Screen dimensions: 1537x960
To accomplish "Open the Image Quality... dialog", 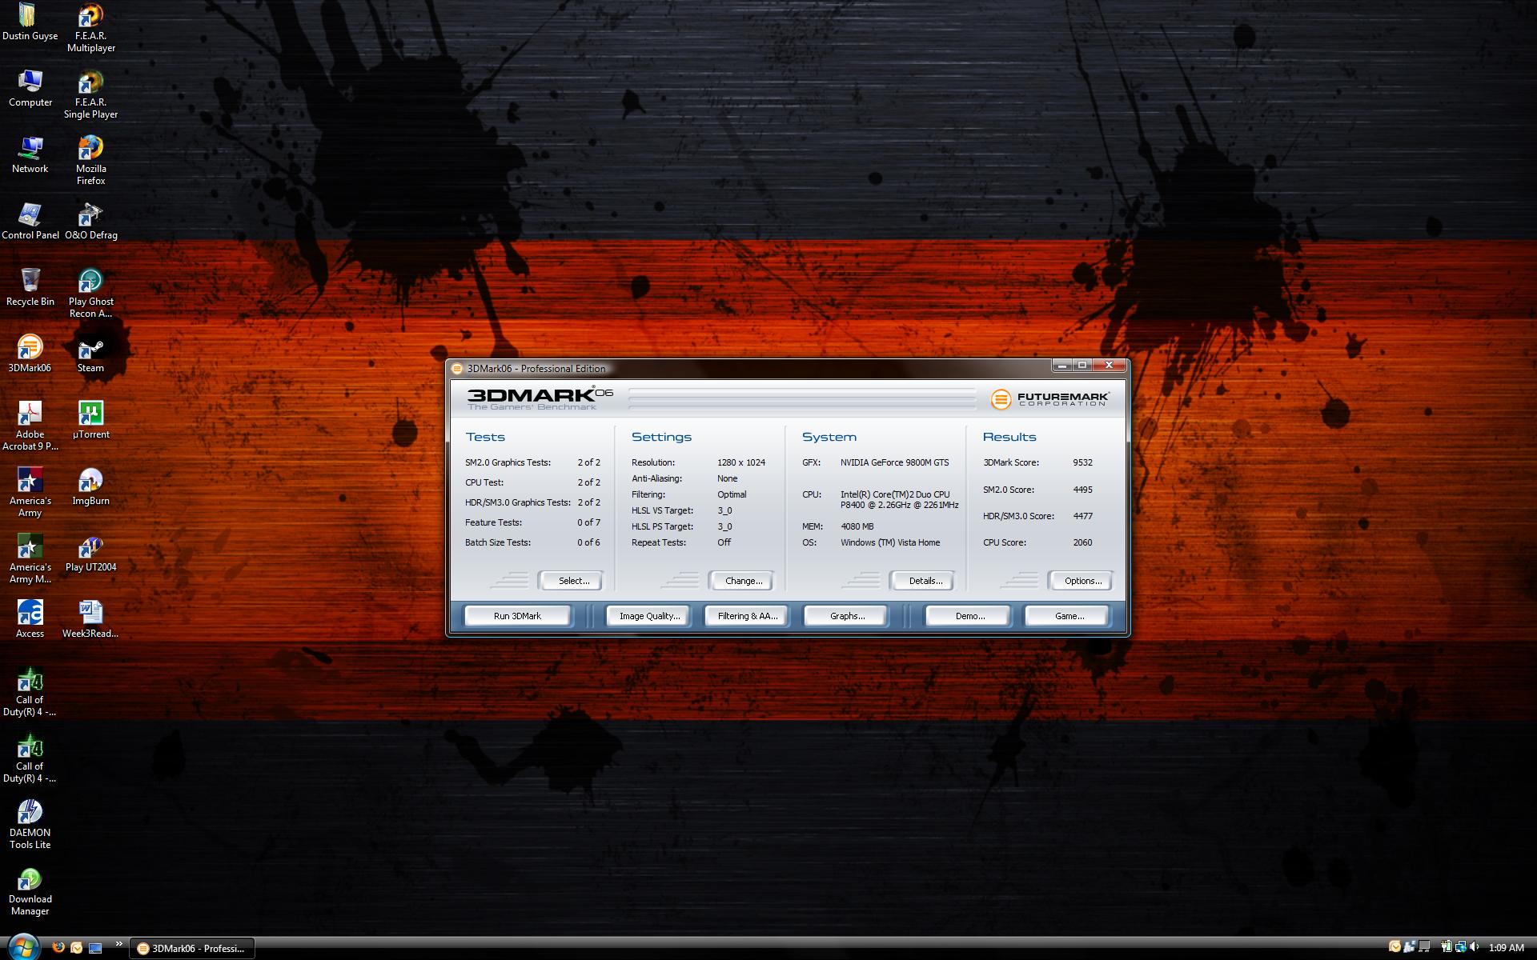I will pyautogui.click(x=648, y=616).
